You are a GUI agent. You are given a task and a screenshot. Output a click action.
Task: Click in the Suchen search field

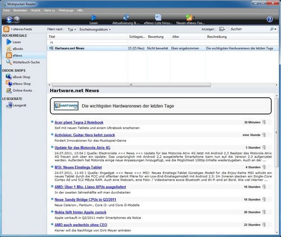coord(249,29)
